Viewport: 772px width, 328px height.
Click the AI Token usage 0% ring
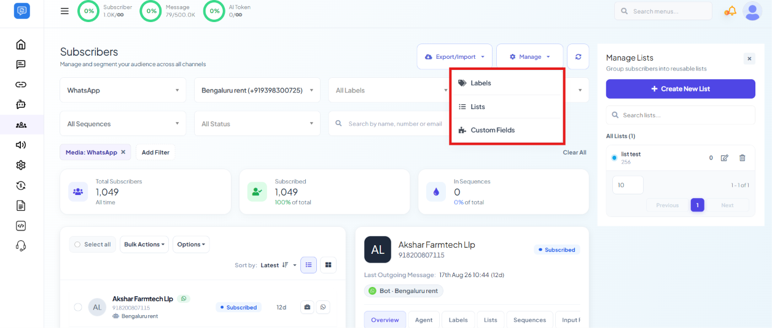(x=214, y=11)
